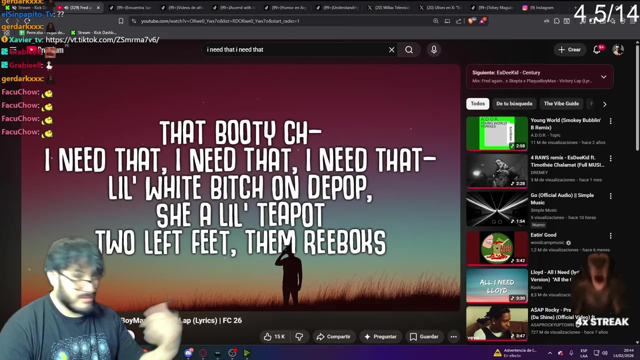Click the Brave shield icon
This screenshot has height=360, width=640.
(x=470, y=21)
